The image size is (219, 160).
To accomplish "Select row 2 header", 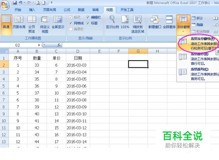I will tap(4, 65).
